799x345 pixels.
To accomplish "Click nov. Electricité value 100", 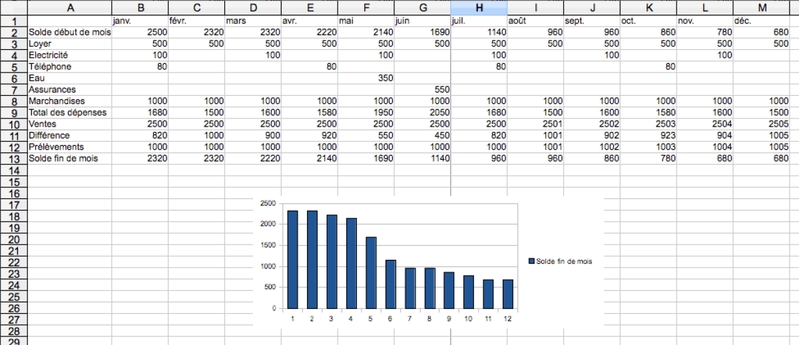I will click(704, 55).
